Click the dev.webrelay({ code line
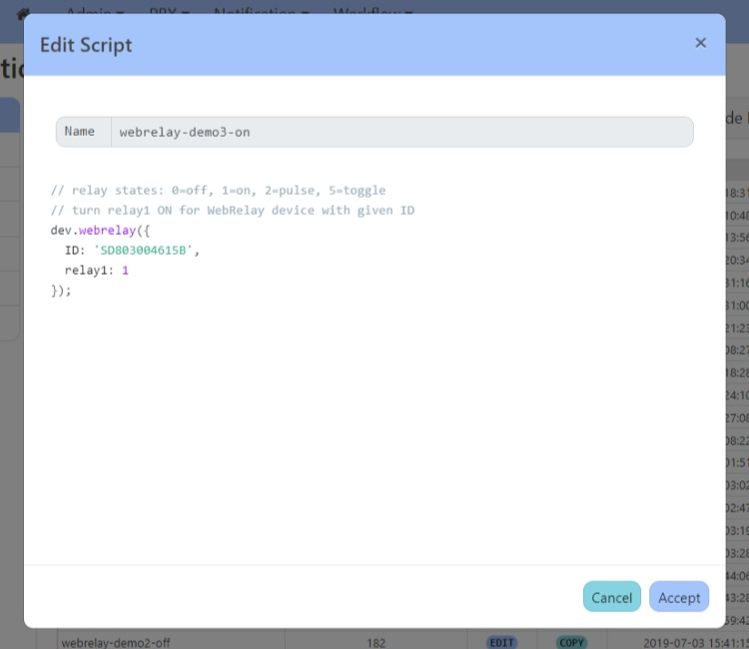The height and width of the screenshot is (649, 749). [x=100, y=231]
